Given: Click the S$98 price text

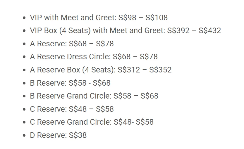Looking at the screenshot, I should (127, 18).
